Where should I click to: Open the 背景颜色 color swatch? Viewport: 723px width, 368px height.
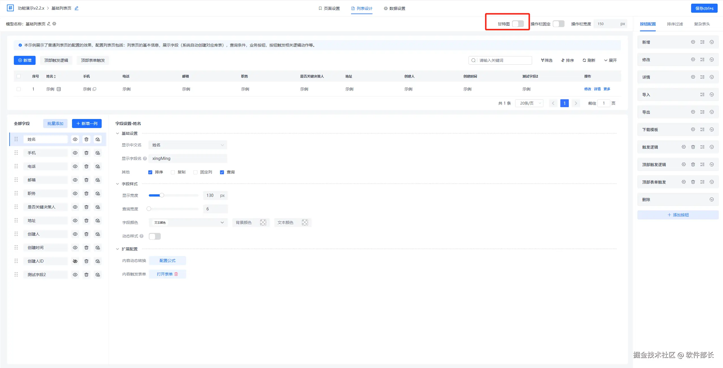263,222
